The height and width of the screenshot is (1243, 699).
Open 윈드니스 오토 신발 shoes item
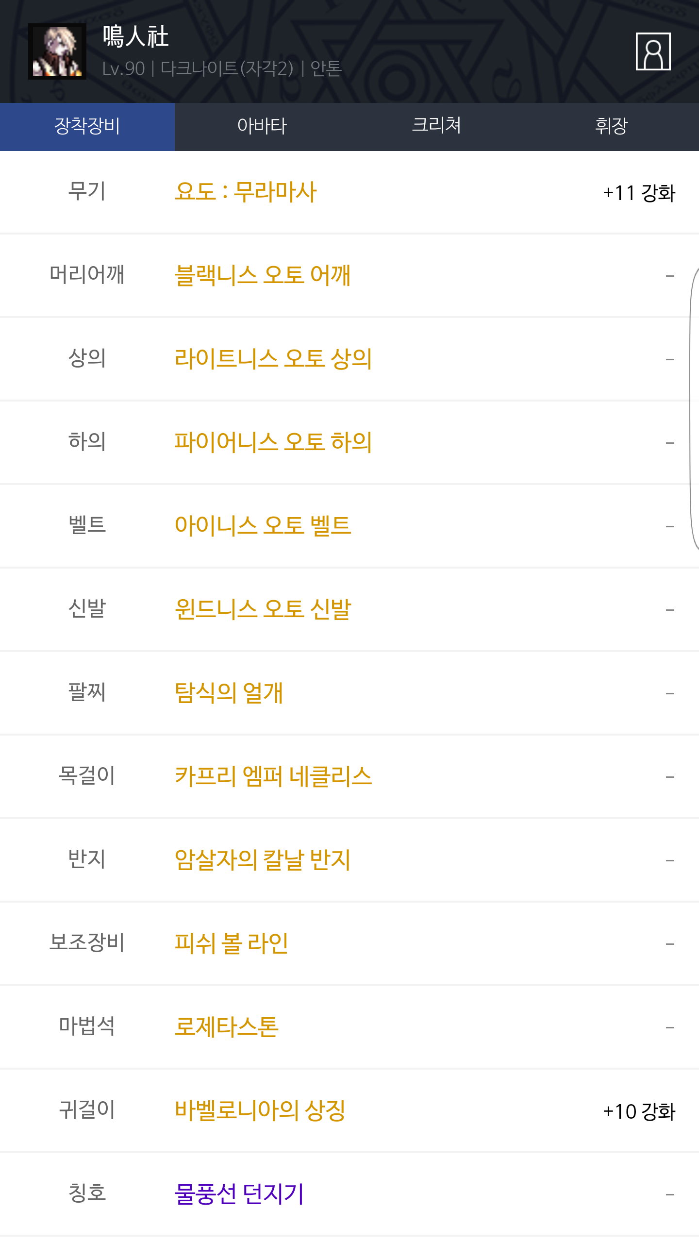click(x=263, y=609)
